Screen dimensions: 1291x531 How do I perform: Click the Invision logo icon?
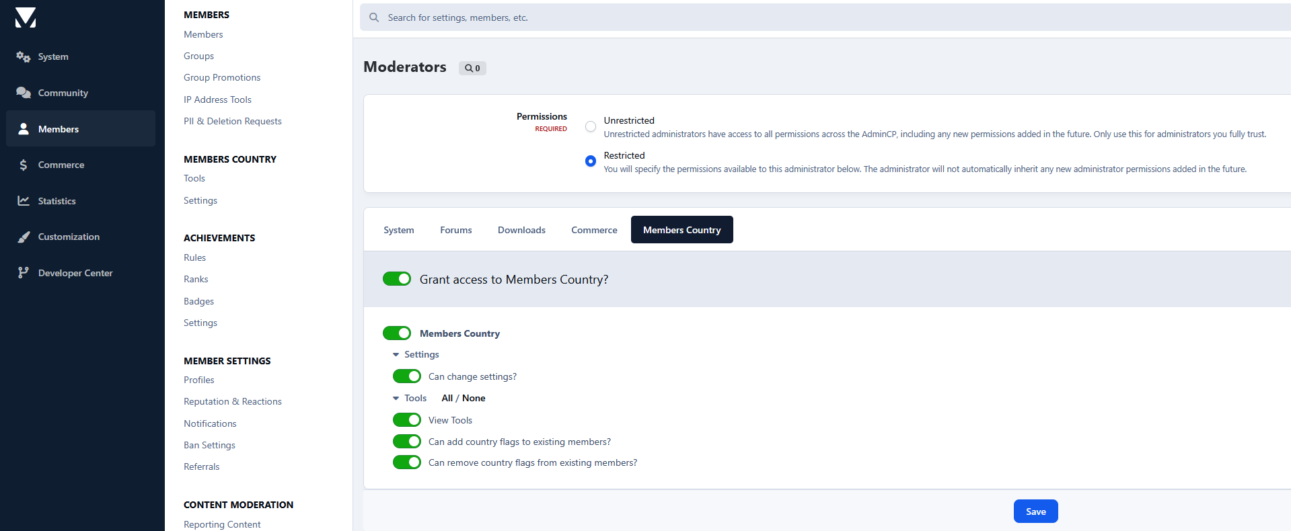(26, 17)
